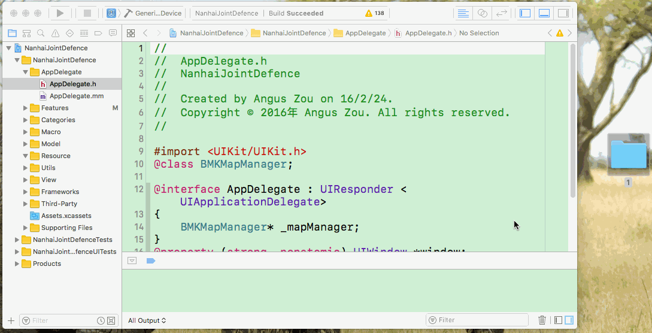Image resolution: width=652 pixels, height=333 pixels.
Task: Collapse the NanhaiJointDefence project root
Action: (8, 48)
